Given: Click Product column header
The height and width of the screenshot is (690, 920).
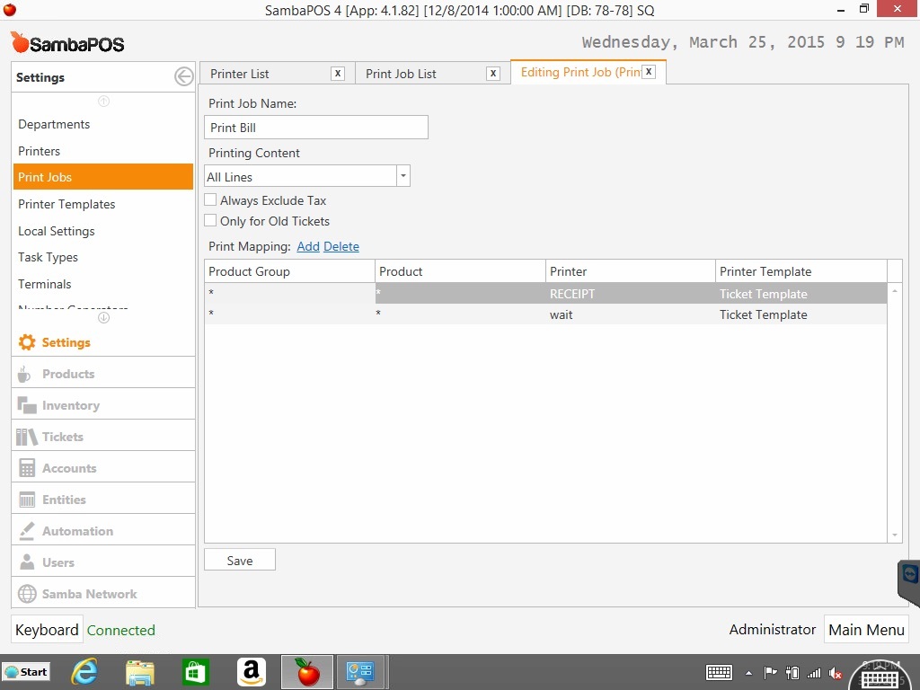Looking at the screenshot, I should 461,271.
